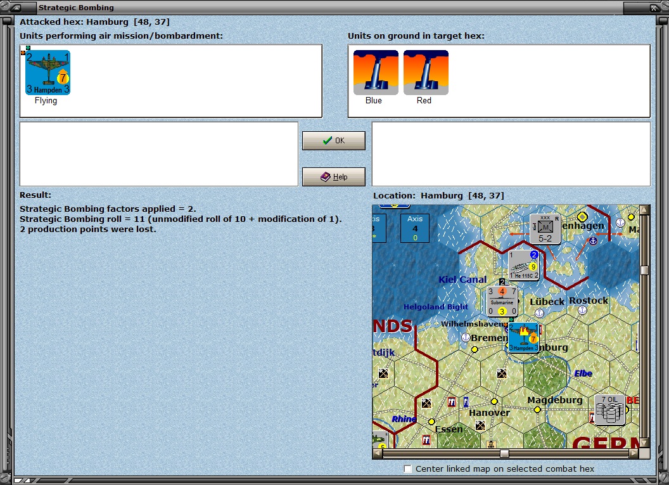Image resolution: width=669 pixels, height=485 pixels.
Task: Click the dark blue anchor near Copenhagen
Action: click(593, 241)
